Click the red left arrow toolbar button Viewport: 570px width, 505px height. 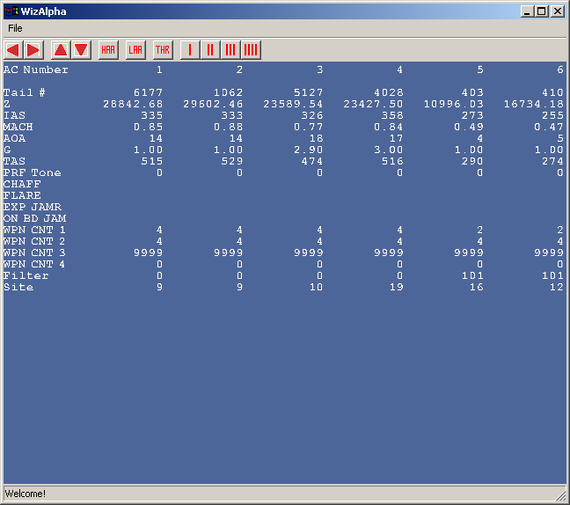(x=13, y=50)
